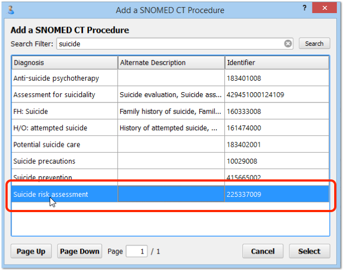Select the Suicide precautions row
This screenshot has width=344, height=271.
tap(170, 161)
